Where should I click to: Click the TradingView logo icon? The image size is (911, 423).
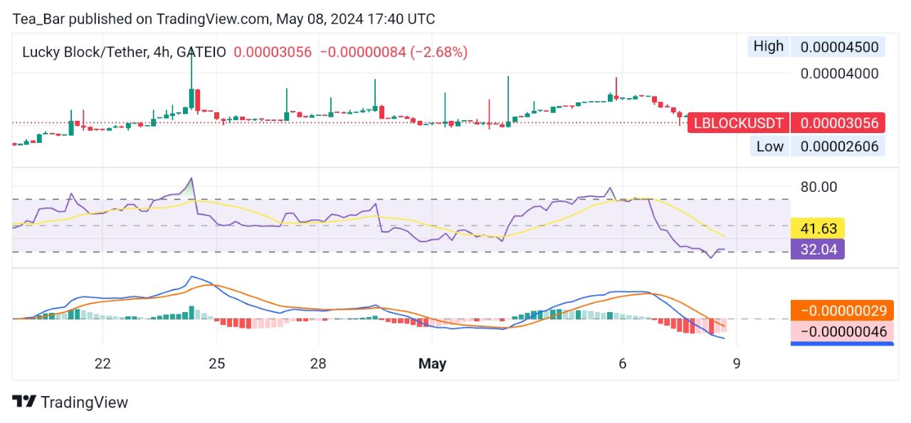tap(24, 402)
